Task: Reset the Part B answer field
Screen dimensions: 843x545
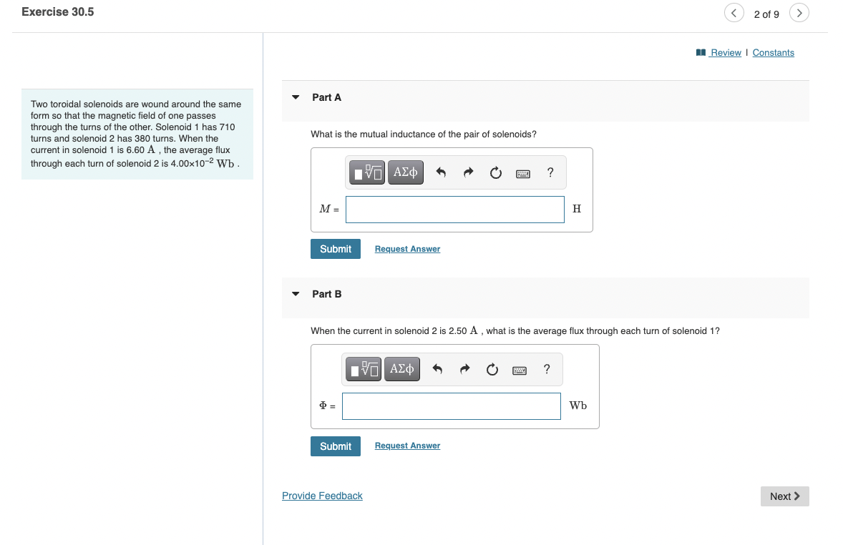Action: click(x=492, y=369)
